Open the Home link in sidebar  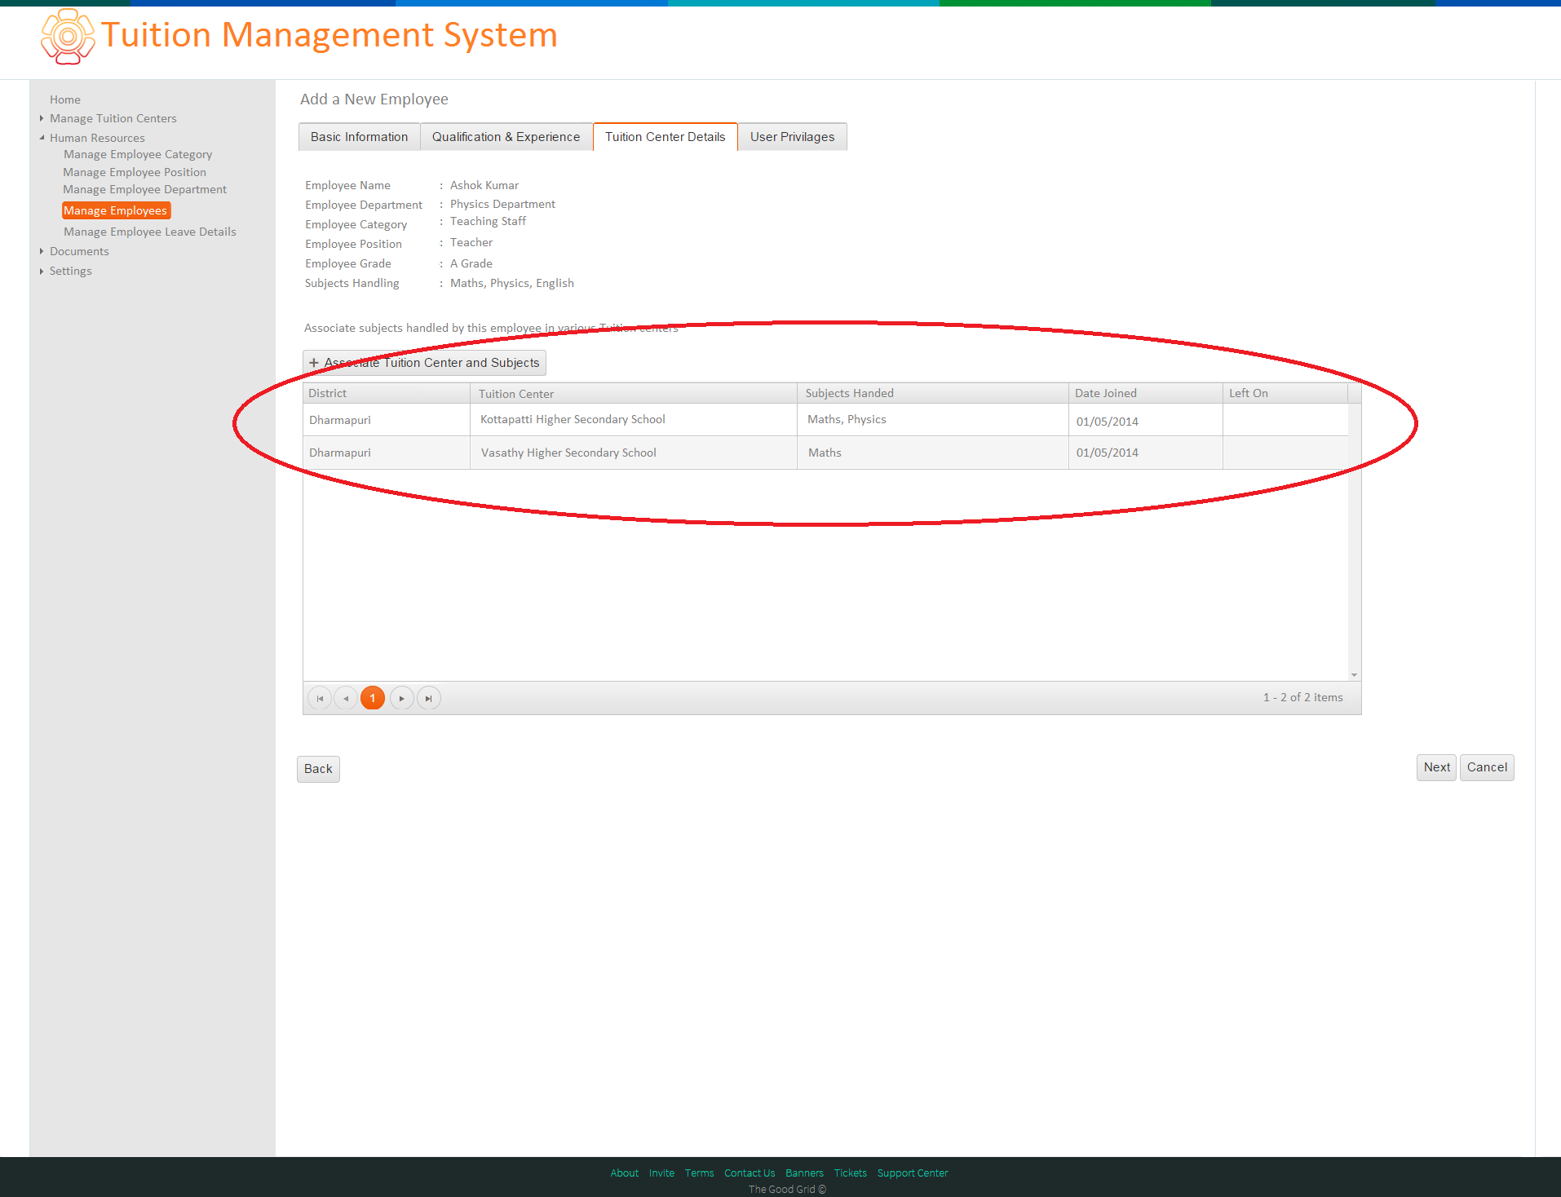point(65,99)
